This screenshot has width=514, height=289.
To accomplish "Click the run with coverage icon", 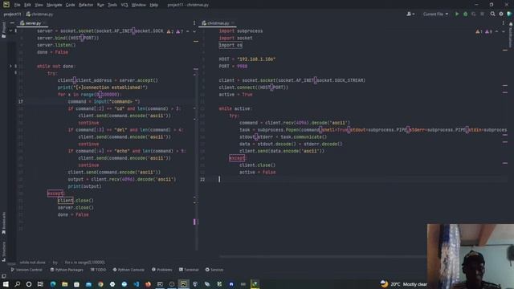I will coord(474,14).
